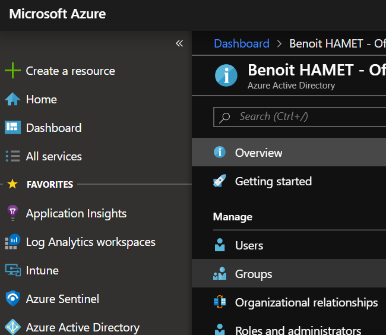Click the Azure Active Directory diamond icon
386x335 pixels.
pos(12,327)
